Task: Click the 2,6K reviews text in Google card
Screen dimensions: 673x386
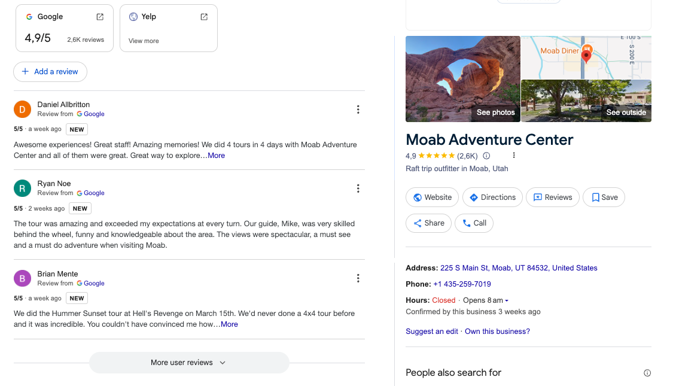Action: pyautogui.click(x=86, y=39)
